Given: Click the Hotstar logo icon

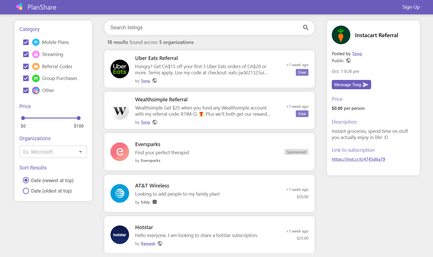Looking at the screenshot, I should click(120, 235).
